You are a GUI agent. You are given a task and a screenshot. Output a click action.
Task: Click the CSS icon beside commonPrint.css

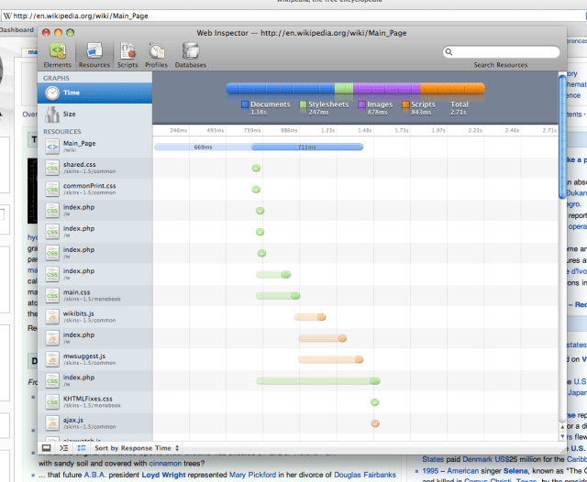[52, 189]
